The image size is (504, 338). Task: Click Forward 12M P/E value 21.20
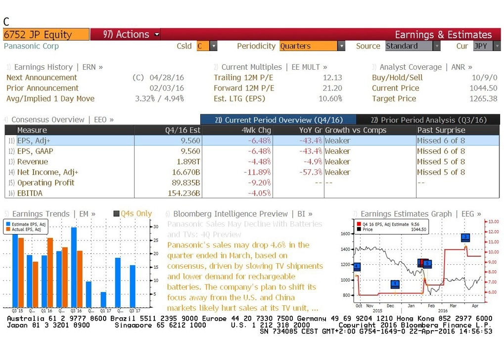click(332, 88)
